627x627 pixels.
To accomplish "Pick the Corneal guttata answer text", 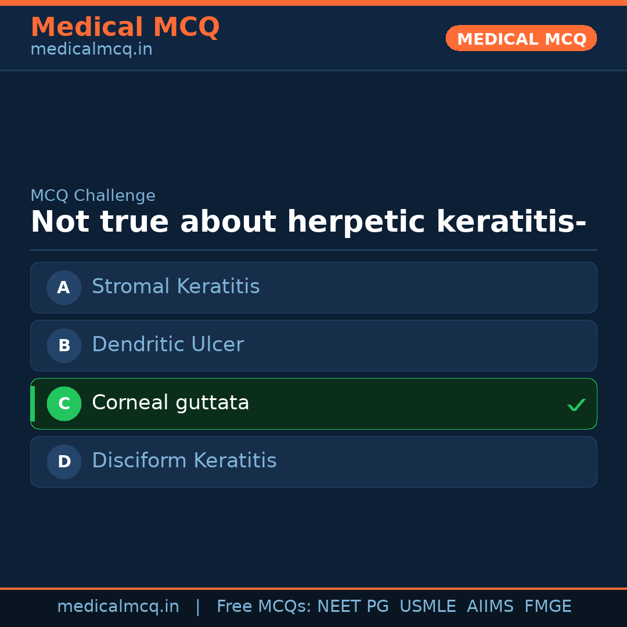I will coord(170,403).
